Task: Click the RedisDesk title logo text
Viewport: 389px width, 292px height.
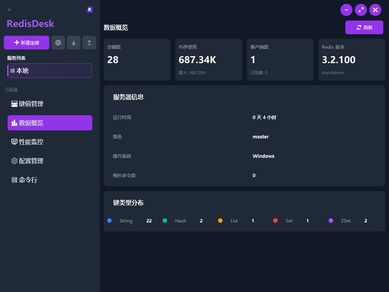Action: click(30, 24)
